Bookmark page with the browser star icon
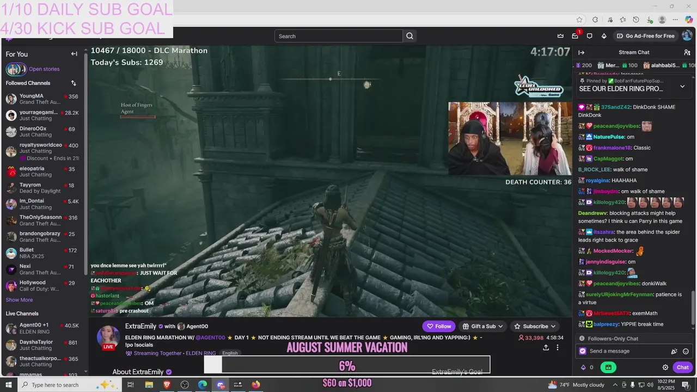 tap(579, 20)
